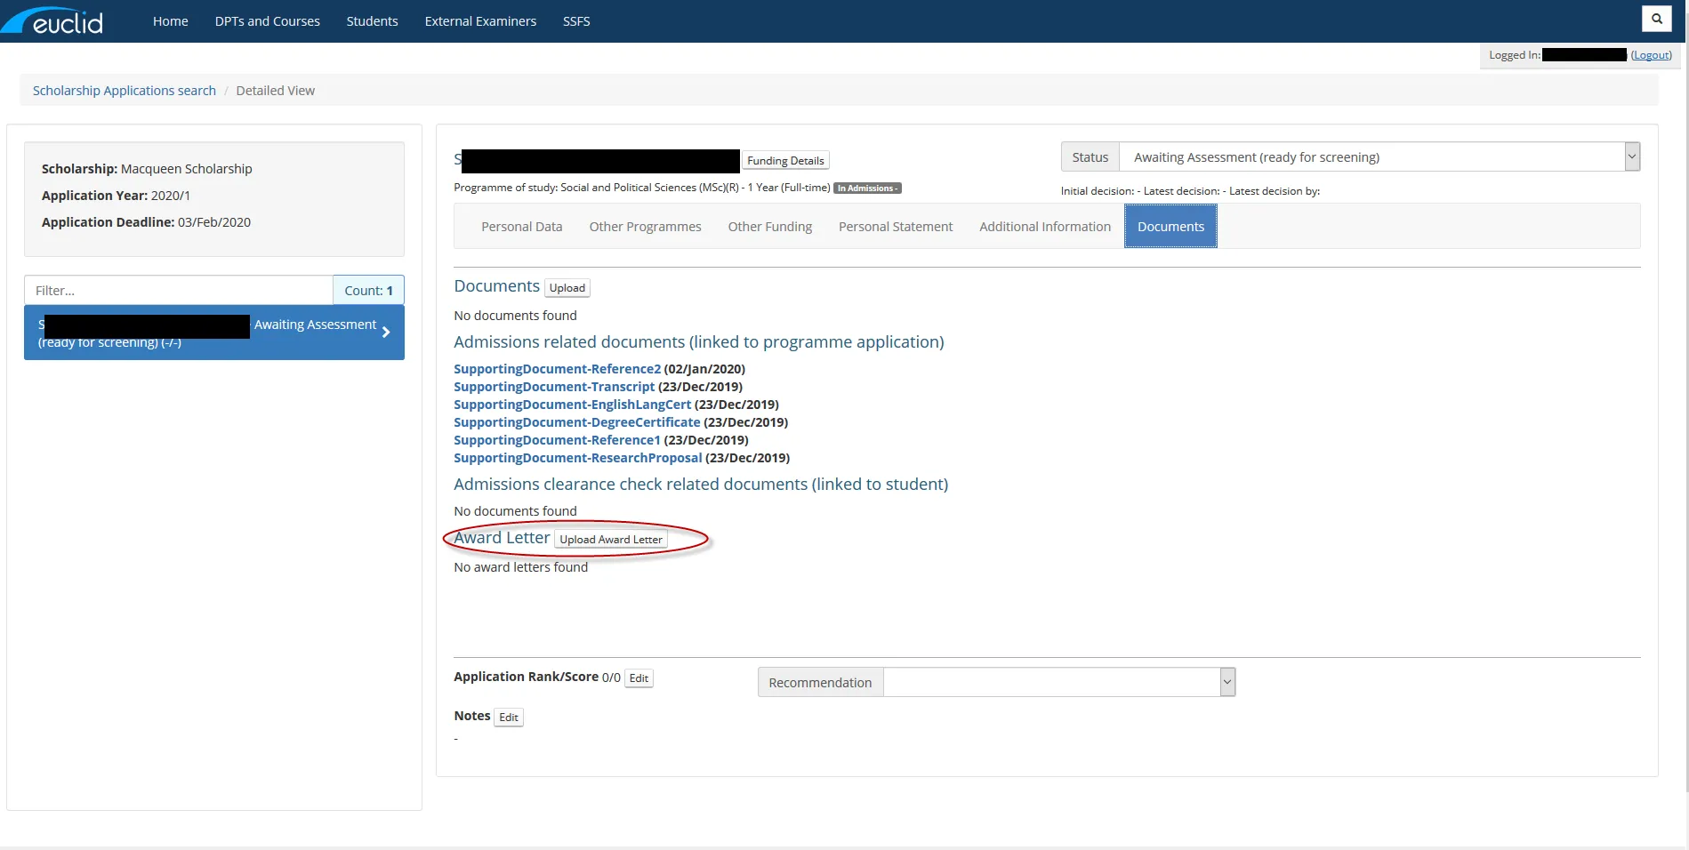Click the Upload button beside Documents
This screenshot has width=1689, height=850.
click(567, 287)
